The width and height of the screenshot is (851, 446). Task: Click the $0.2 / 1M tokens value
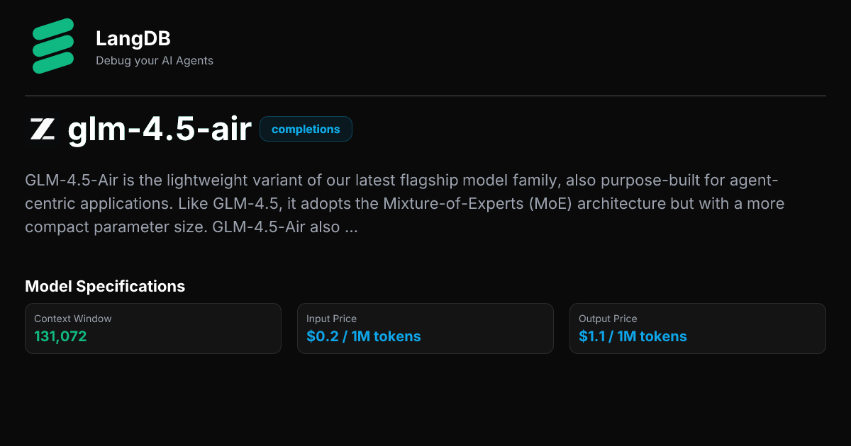[363, 337]
